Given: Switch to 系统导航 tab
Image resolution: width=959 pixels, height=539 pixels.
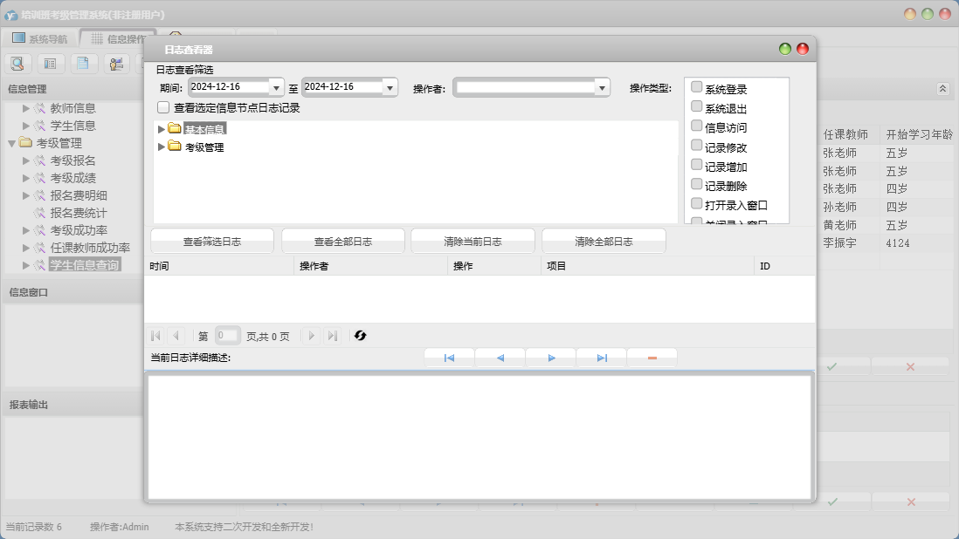Looking at the screenshot, I should 40,38.
